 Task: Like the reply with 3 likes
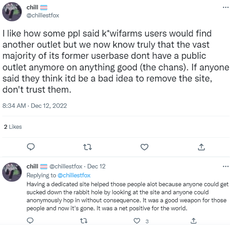[x=137, y=221]
